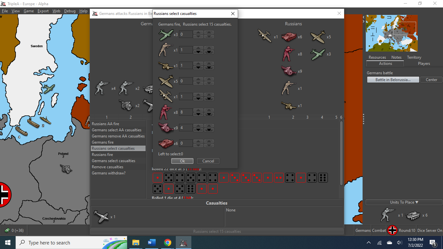This screenshot has width=443, height=249.
Task: Click the artillery unit in Poland on map
Action: 66,169
